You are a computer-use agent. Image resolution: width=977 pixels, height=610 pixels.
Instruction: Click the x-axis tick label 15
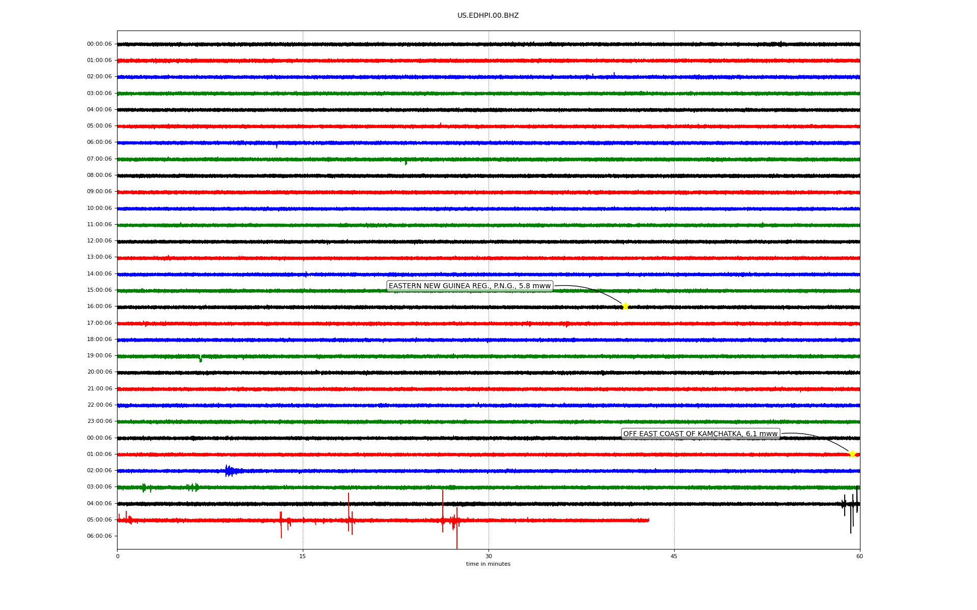coord(303,556)
